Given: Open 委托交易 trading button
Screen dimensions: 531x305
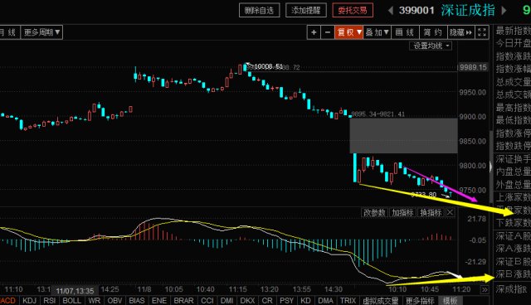Looking at the screenshot, I should [353, 11].
